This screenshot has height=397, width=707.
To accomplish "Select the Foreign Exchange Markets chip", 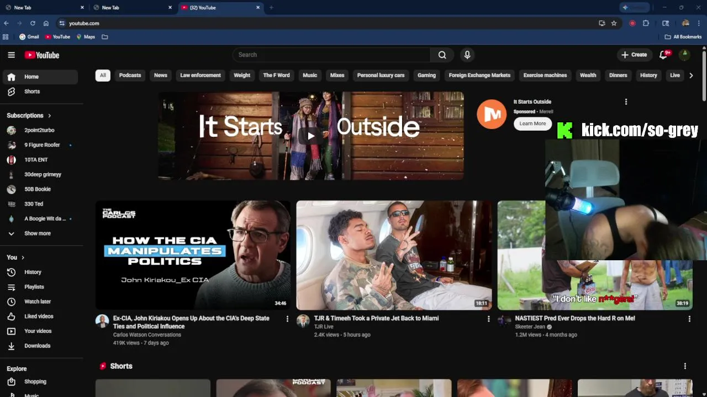I will (x=479, y=76).
